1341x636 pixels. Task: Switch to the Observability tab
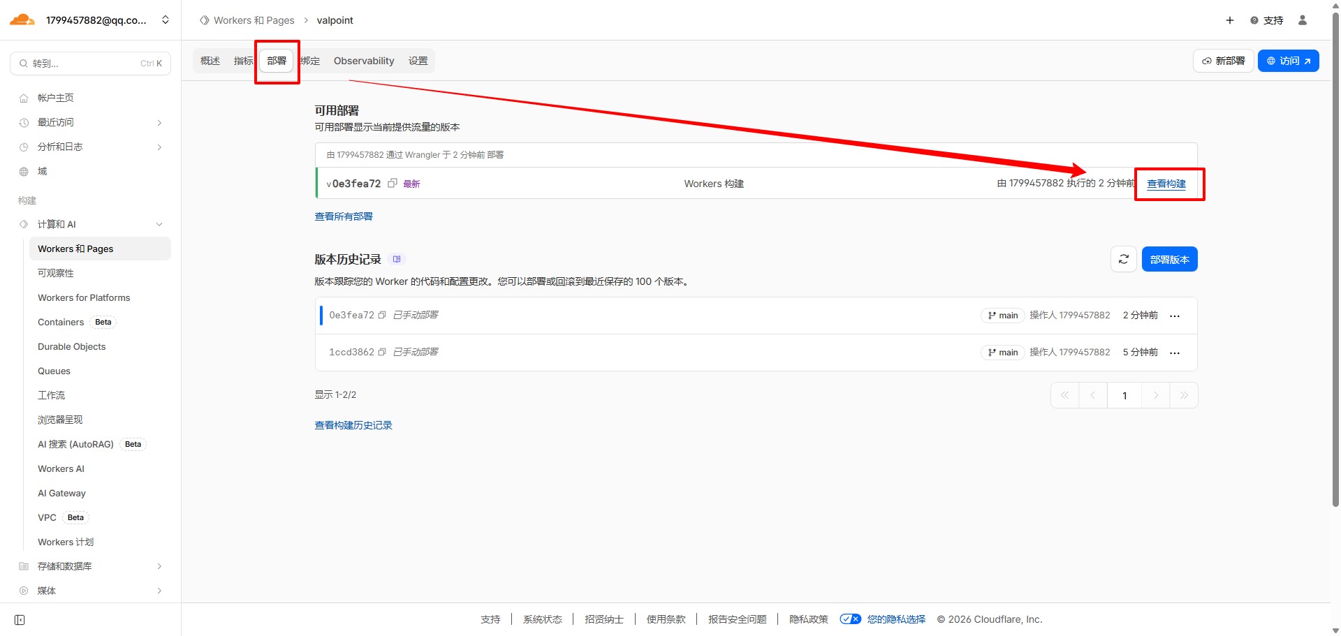point(364,61)
